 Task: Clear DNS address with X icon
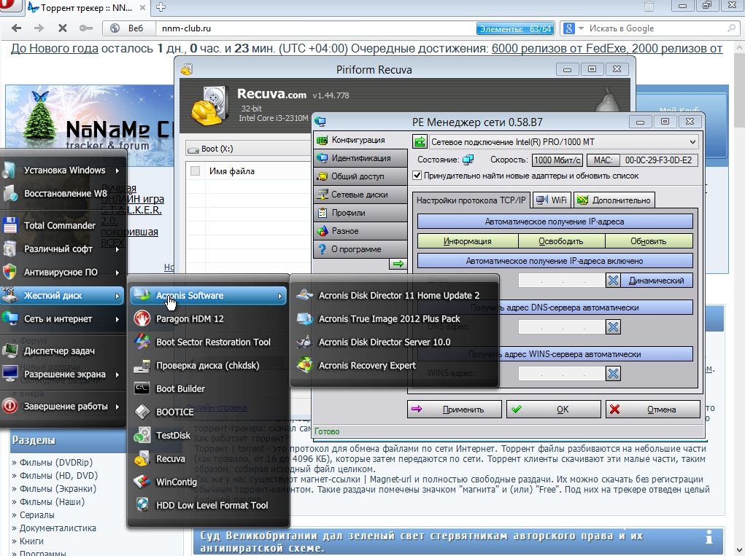pos(613,327)
